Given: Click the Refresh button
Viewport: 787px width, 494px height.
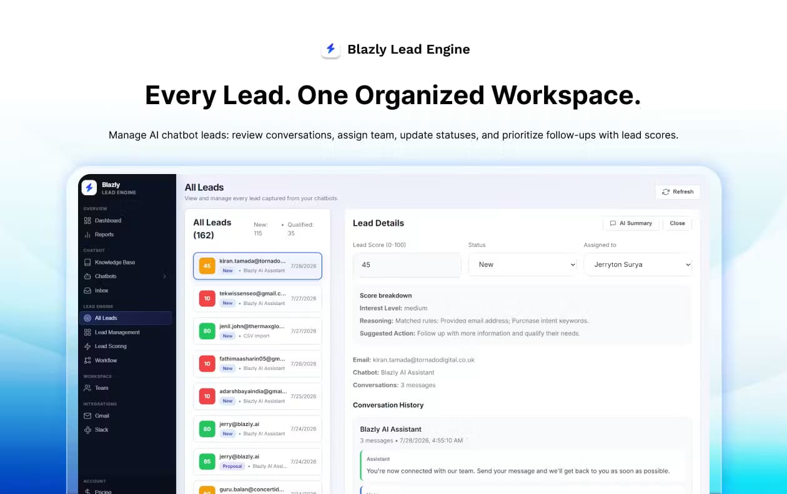Looking at the screenshot, I should point(678,192).
